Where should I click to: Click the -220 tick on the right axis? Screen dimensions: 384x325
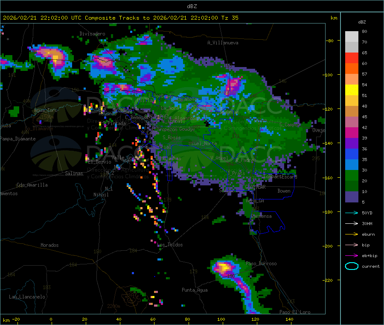329,280
